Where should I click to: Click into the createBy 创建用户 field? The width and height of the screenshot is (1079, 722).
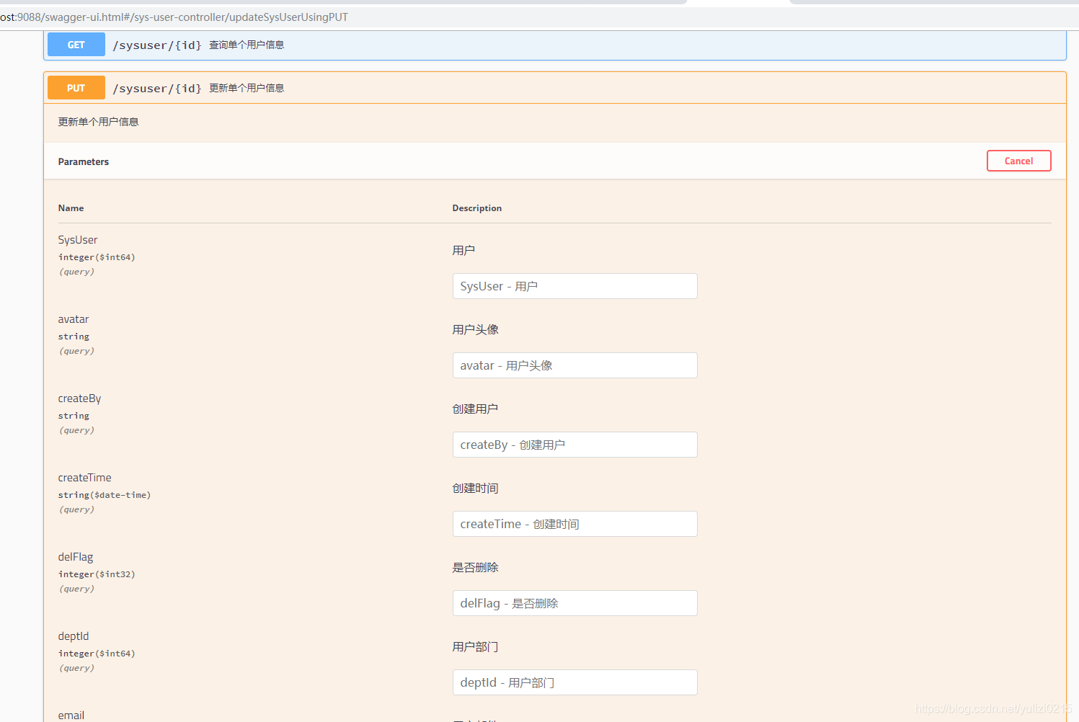tap(574, 445)
